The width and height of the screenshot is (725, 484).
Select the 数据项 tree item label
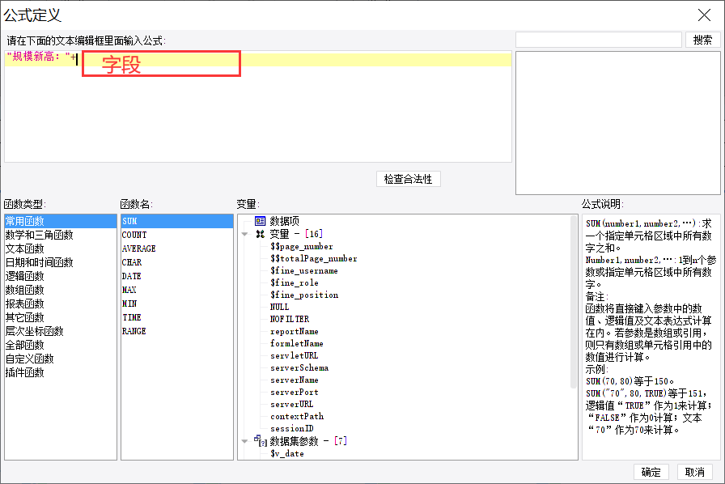[284, 221]
